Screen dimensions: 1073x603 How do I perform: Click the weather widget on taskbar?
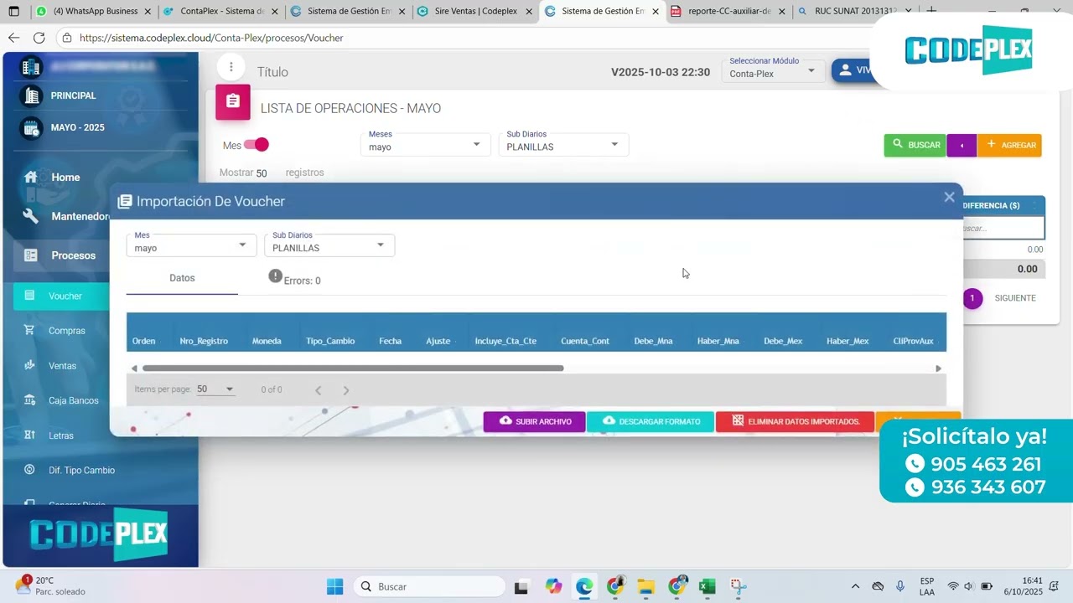click(50, 585)
